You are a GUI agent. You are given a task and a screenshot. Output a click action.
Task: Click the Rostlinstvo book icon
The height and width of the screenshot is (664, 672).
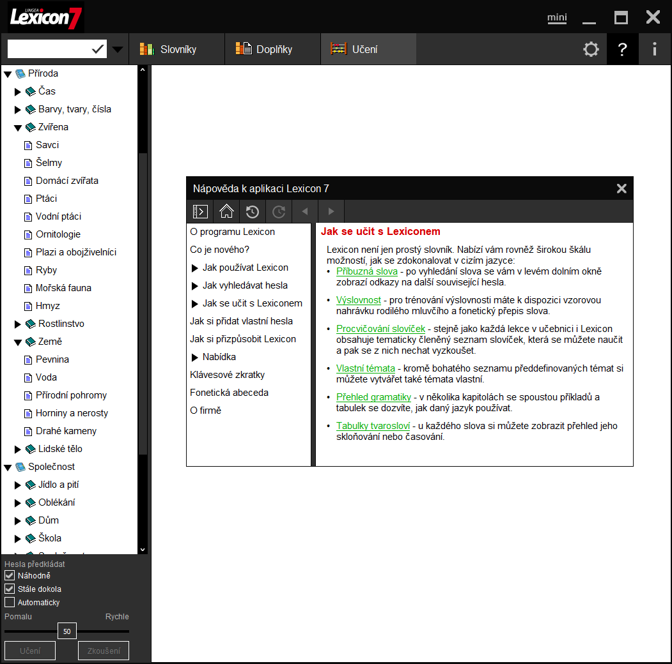click(x=31, y=324)
